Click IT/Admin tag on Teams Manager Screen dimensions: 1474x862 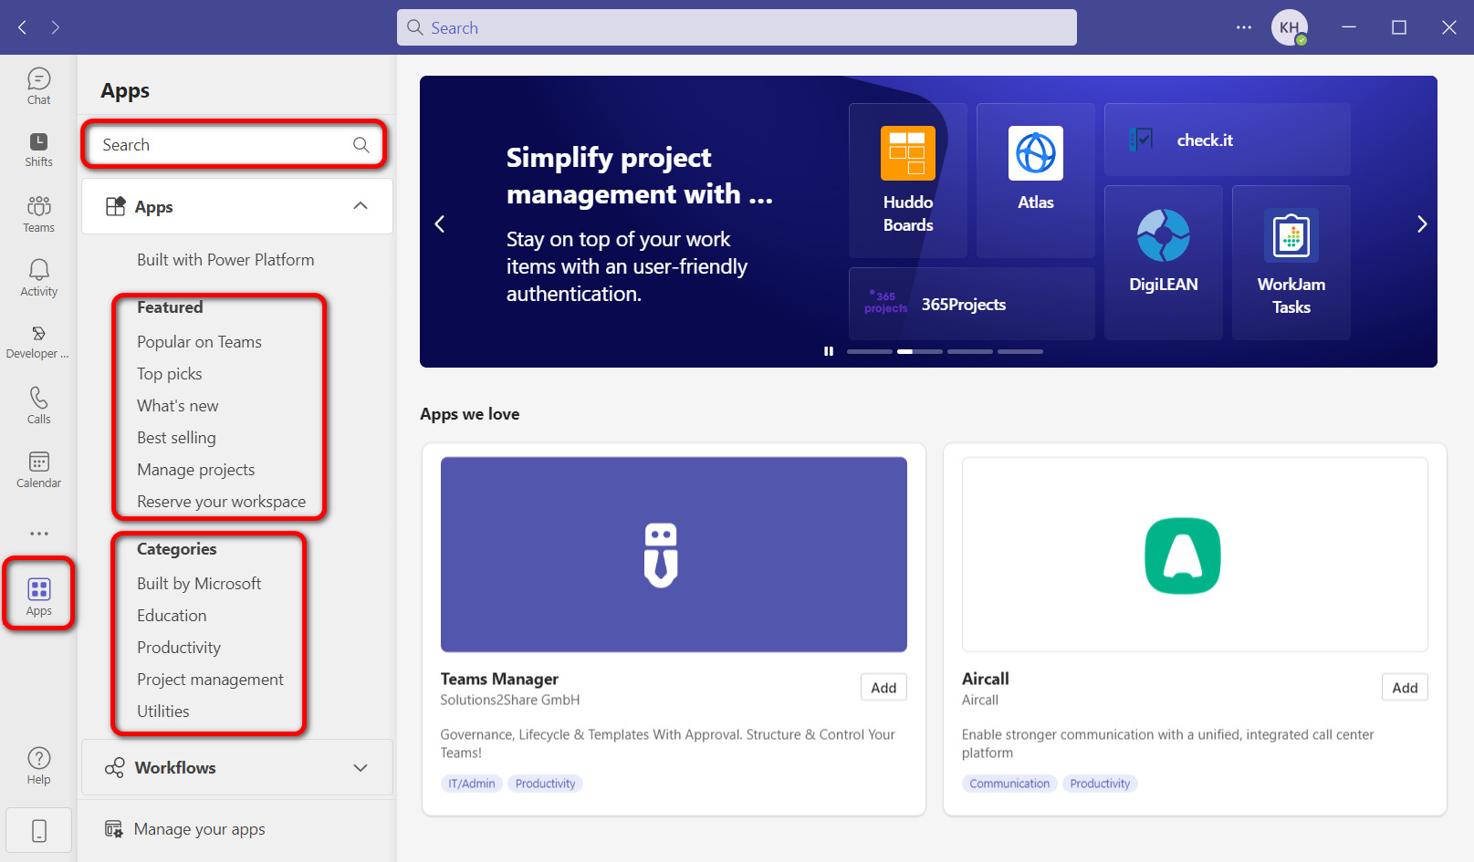472,784
